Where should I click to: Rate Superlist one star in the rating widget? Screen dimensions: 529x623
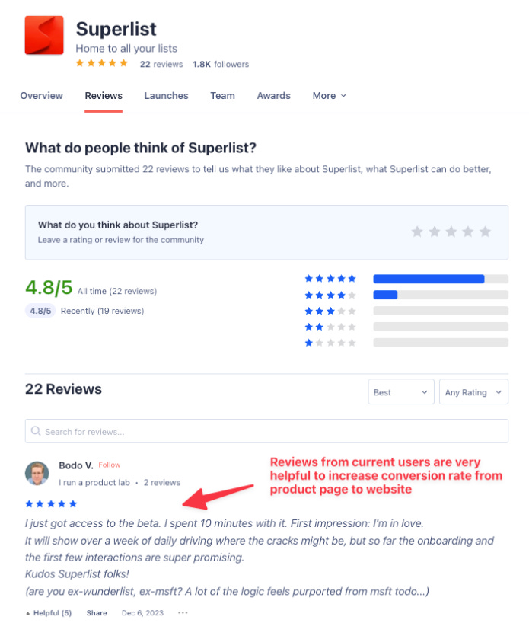tap(417, 231)
